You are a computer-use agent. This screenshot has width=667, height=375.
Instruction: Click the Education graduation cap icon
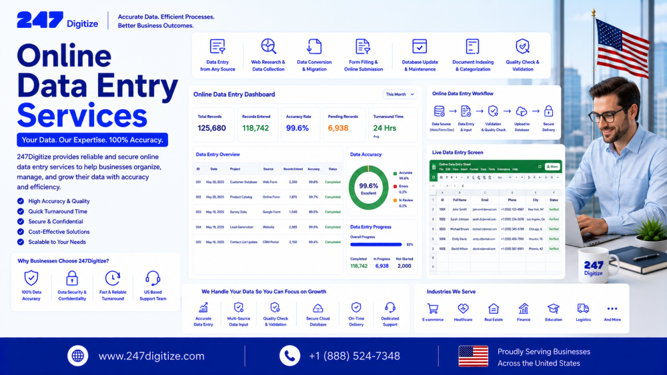coord(553,308)
